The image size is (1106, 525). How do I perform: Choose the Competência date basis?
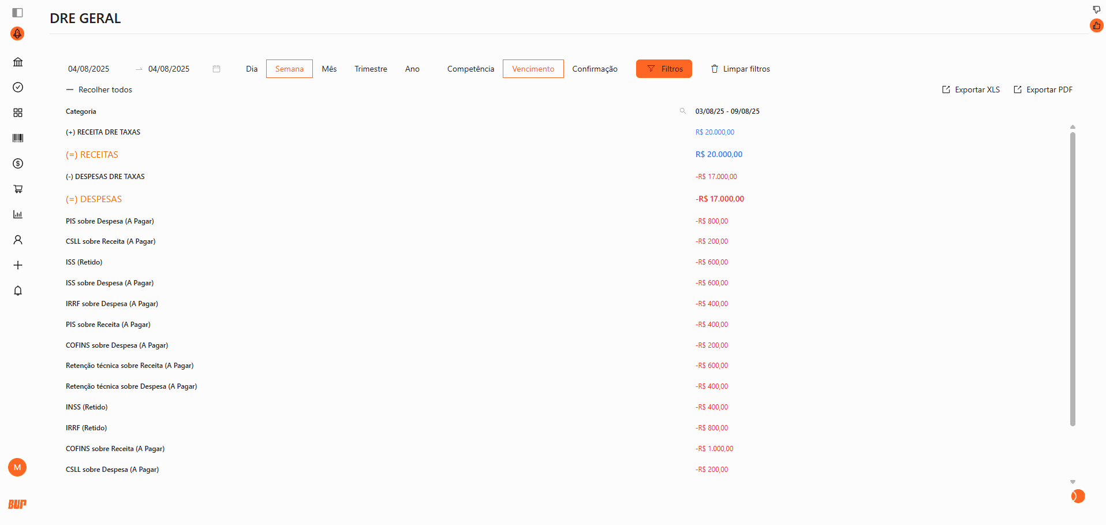tap(470, 69)
